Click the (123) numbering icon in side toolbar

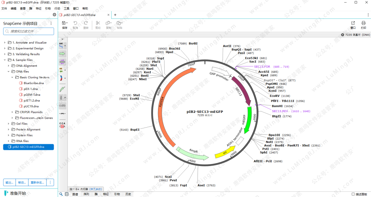coord(62,105)
